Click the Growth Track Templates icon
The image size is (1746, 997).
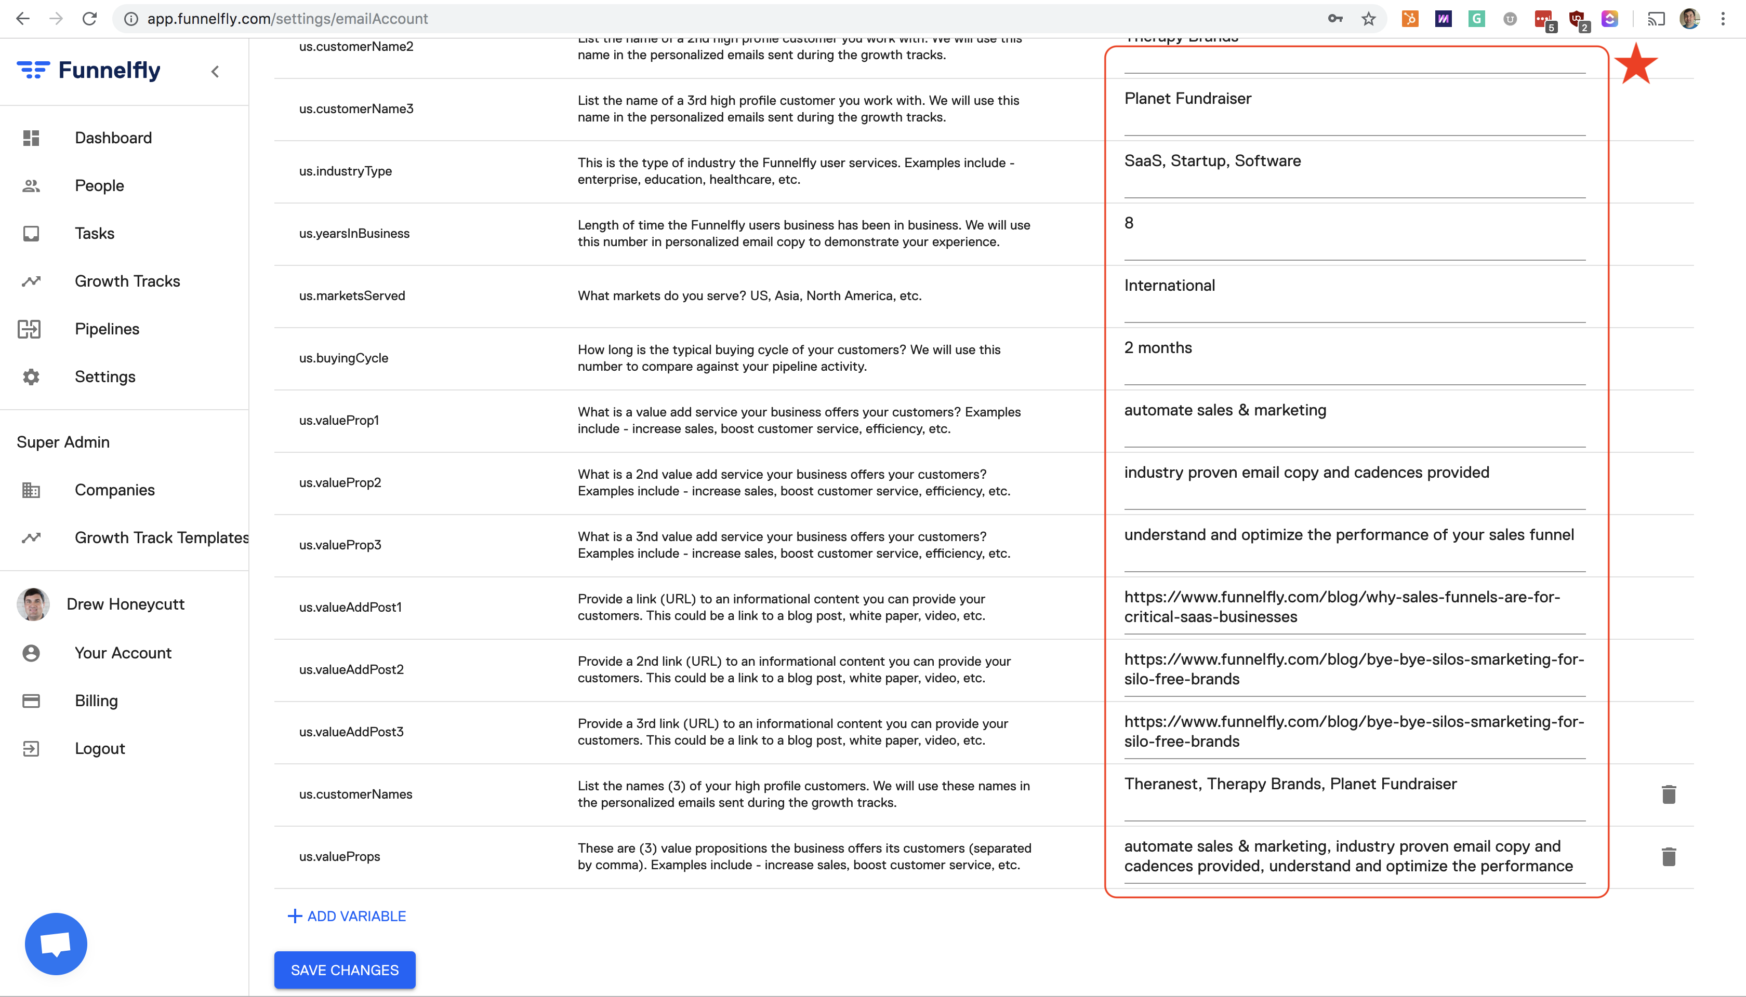(31, 537)
